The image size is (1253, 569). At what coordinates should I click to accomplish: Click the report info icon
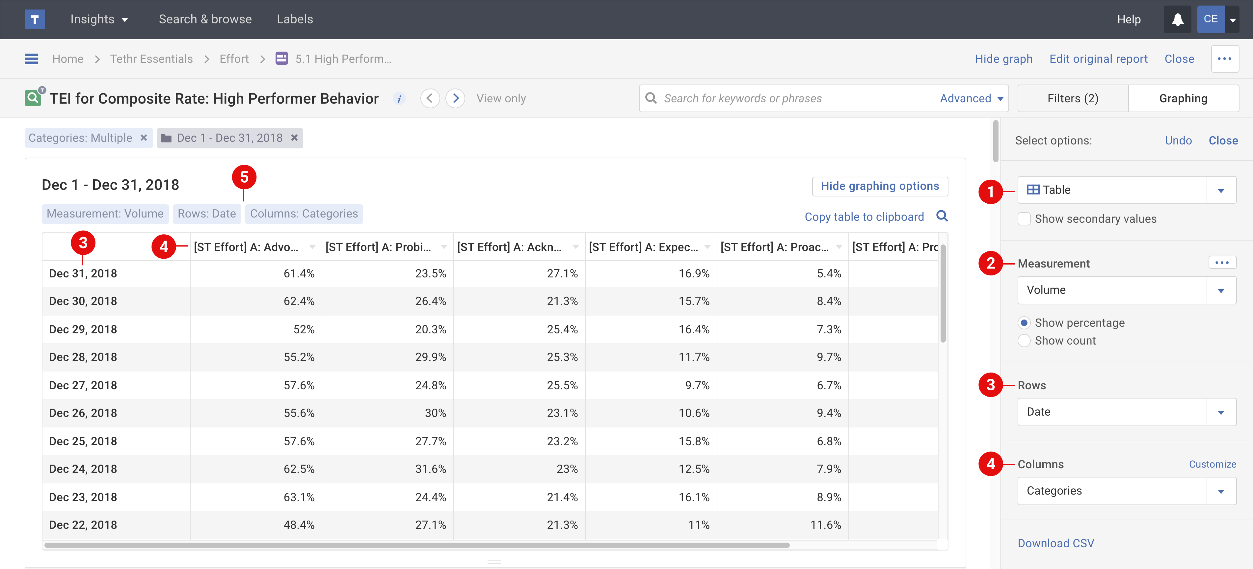click(x=399, y=99)
